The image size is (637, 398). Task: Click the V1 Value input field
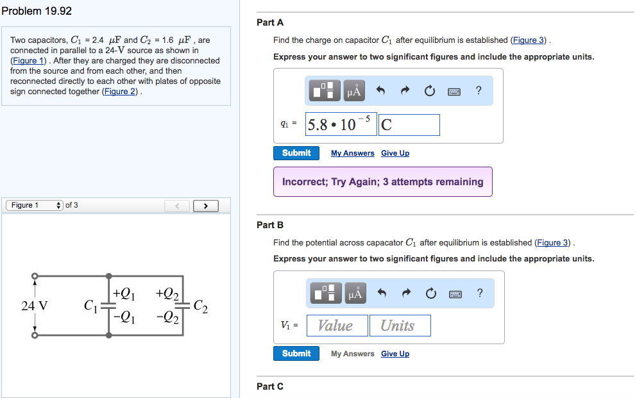tap(337, 326)
